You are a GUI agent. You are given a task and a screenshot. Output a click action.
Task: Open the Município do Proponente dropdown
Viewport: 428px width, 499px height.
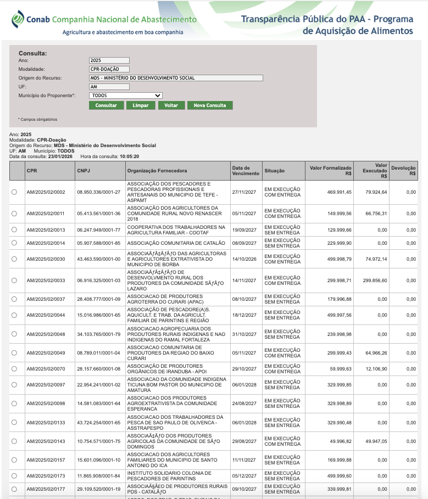click(x=126, y=96)
